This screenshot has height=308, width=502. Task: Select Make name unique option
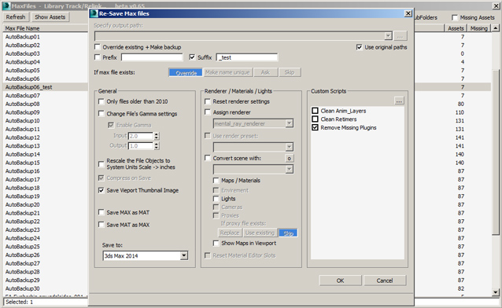pyautogui.click(x=227, y=72)
